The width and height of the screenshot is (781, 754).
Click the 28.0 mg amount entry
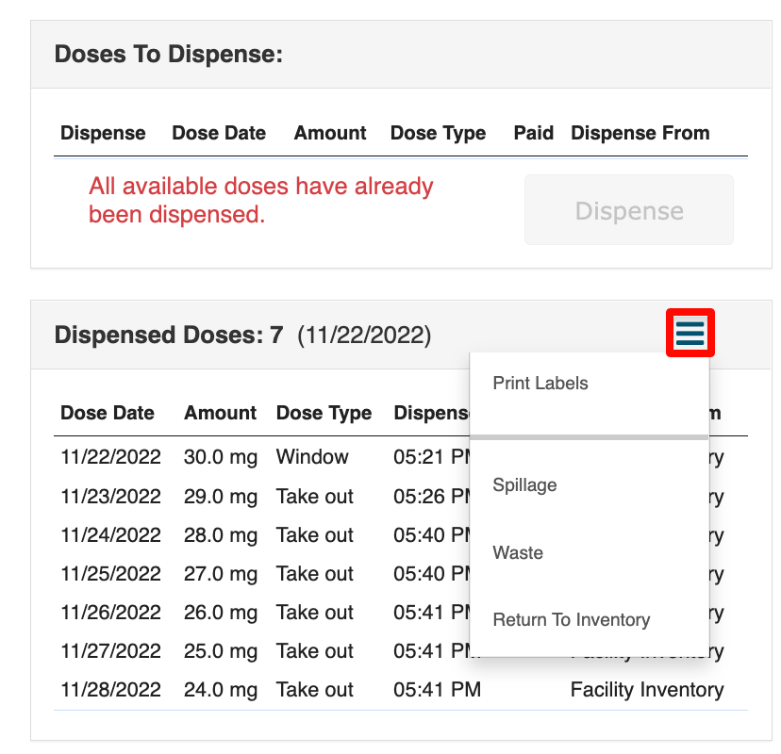click(220, 534)
